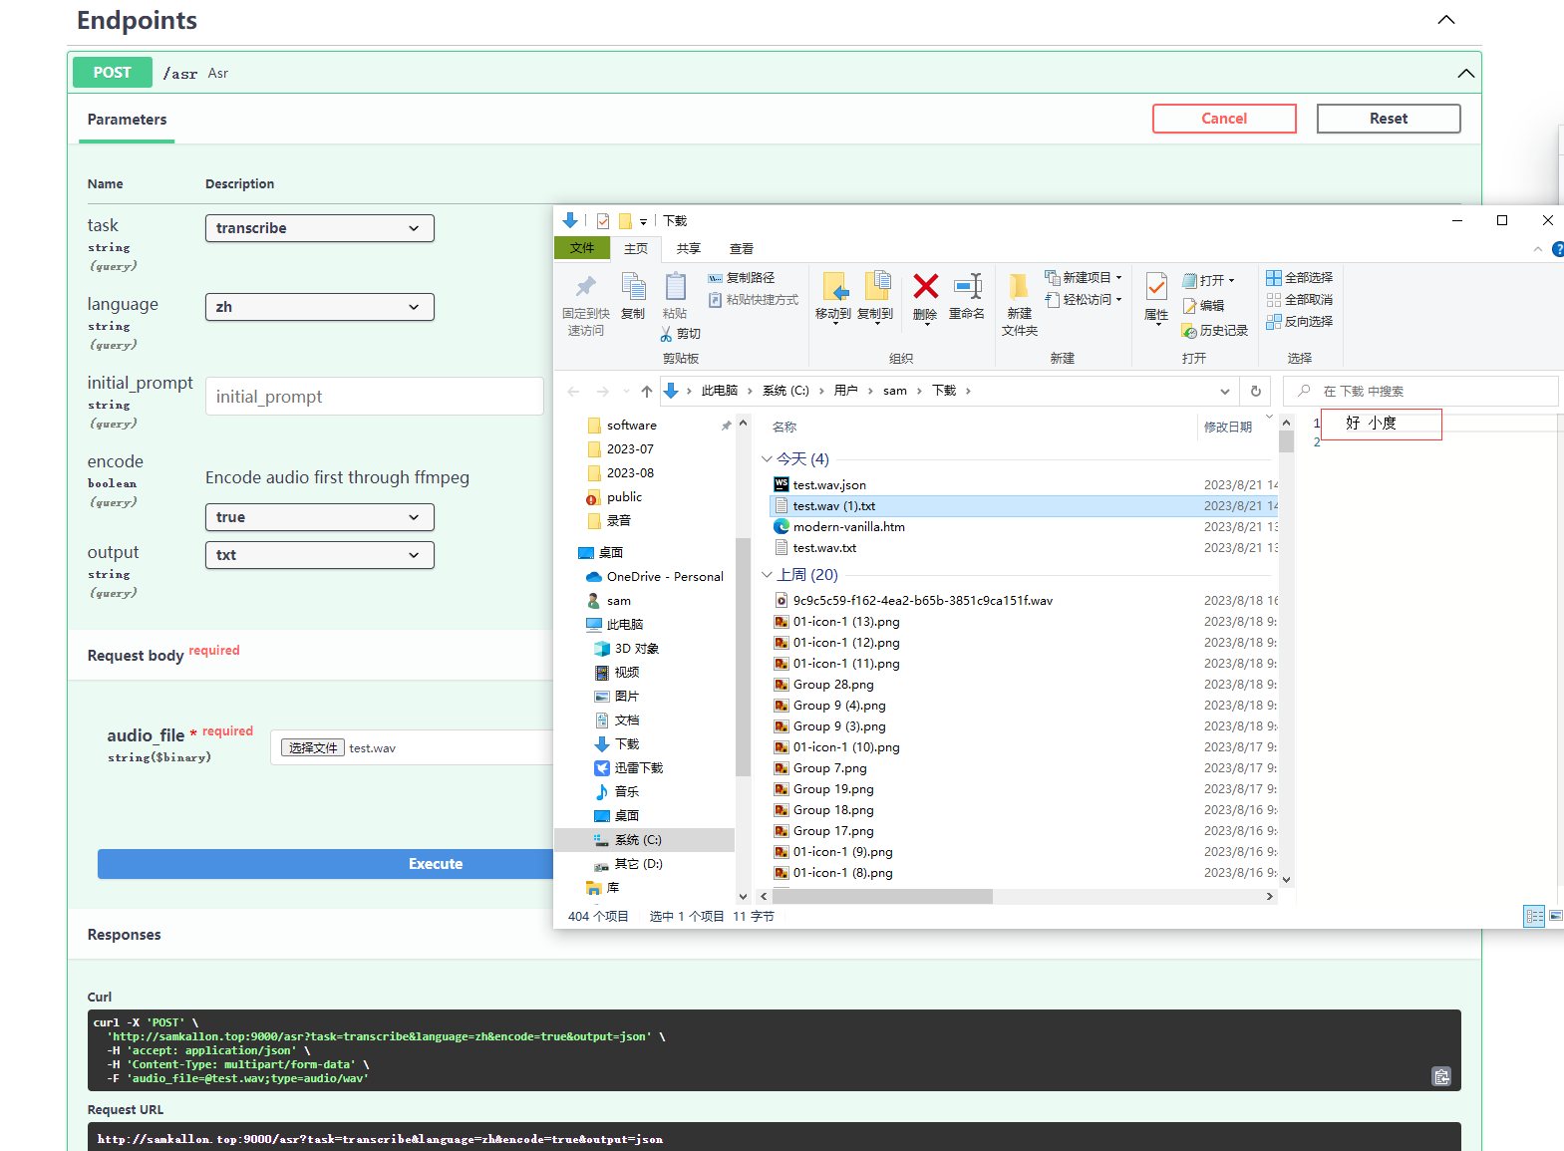
Task: Click the Pin to Quick Access icon
Action: pyautogui.click(x=586, y=289)
